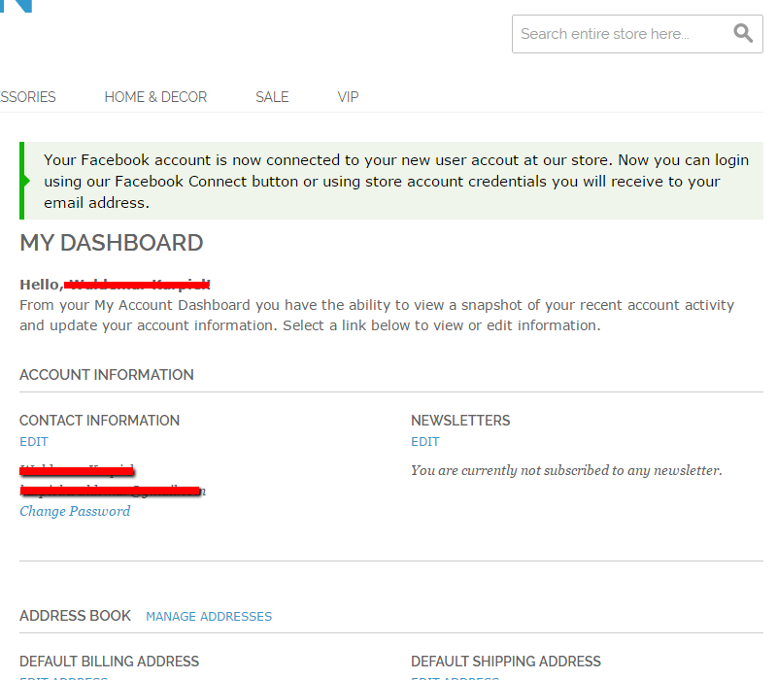
Task: Click Edit under Newsletters
Action: point(425,442)
